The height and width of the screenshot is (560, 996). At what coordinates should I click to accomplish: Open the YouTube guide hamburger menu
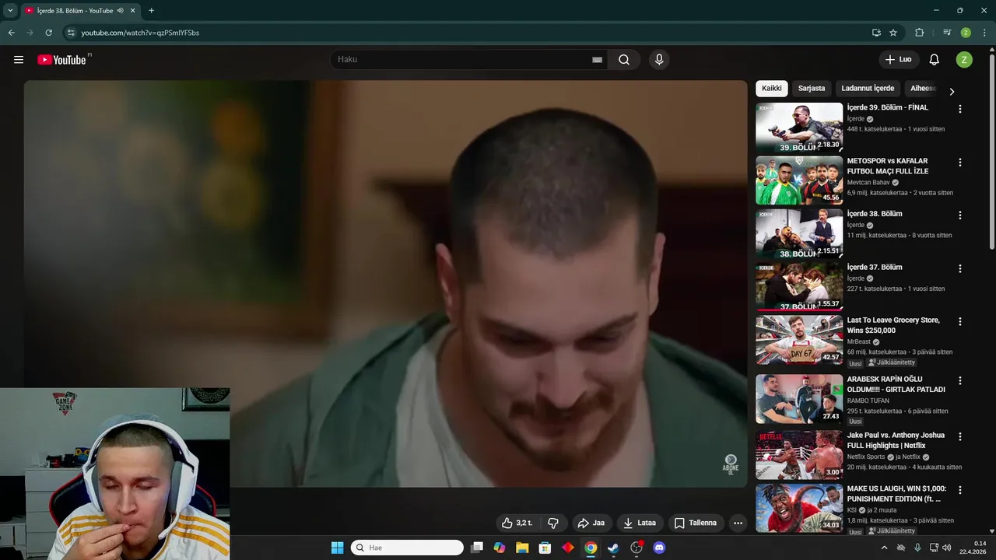(19, 60)
